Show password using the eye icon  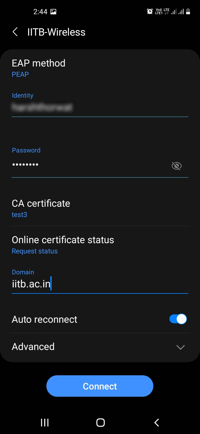176,166
